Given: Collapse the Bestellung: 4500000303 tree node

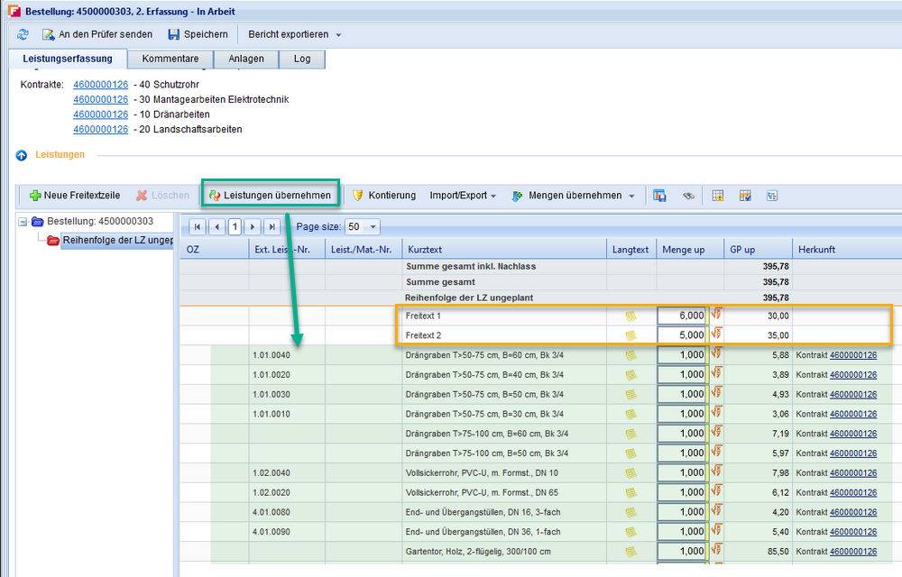Looking at the screenshot, I should click(23, 222).
